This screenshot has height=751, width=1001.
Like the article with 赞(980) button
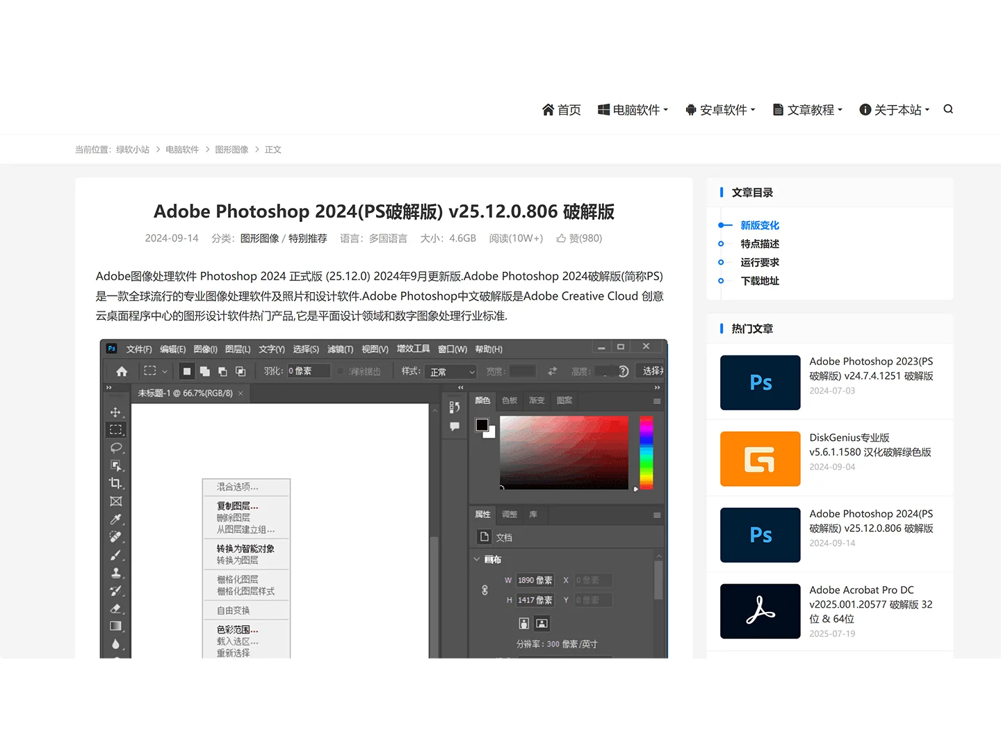[x=579, y=239]
